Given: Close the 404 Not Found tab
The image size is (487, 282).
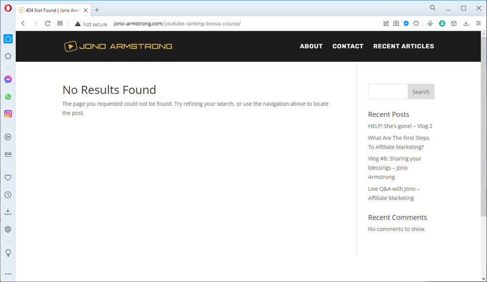Looking at the screenshot, I should [x=86, y=10].
